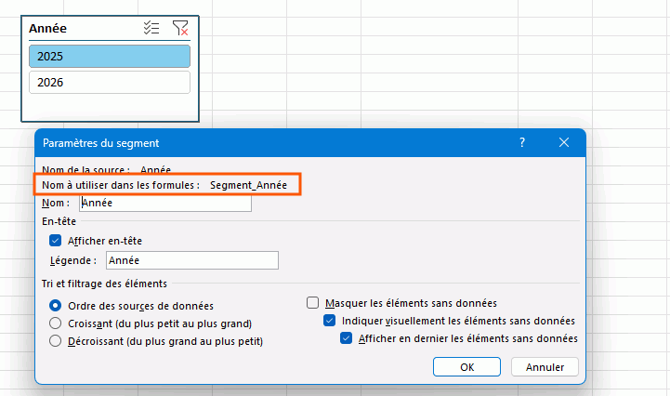Uncheck the Afficher en-tête checkbox
The width and height of the screenshot is (670, 396).
pyautogui.click(x=55, y=240)
